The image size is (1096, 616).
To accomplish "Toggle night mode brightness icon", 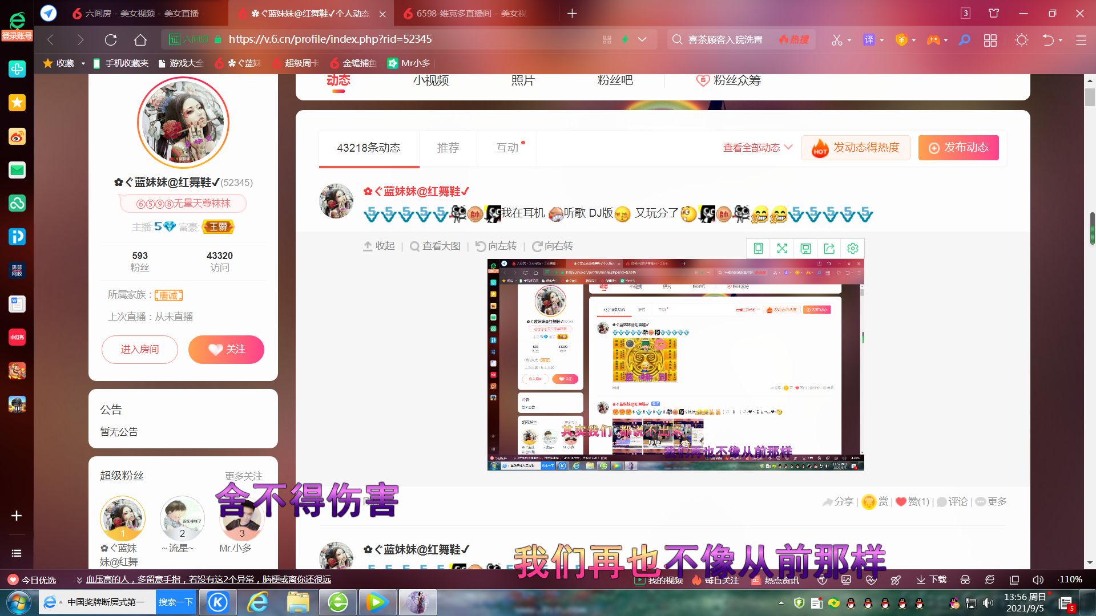I will tap(1022, 40).
